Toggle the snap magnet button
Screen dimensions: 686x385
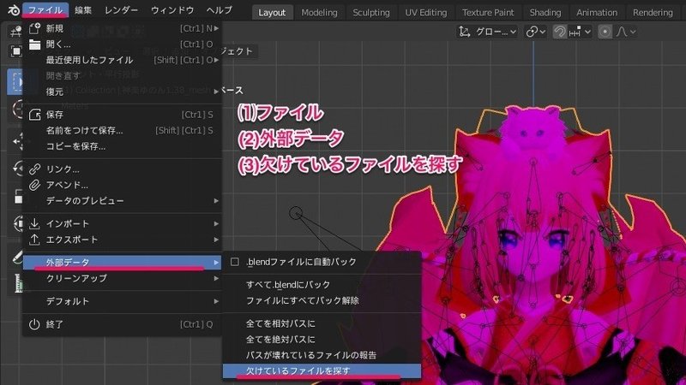[560, 32]
